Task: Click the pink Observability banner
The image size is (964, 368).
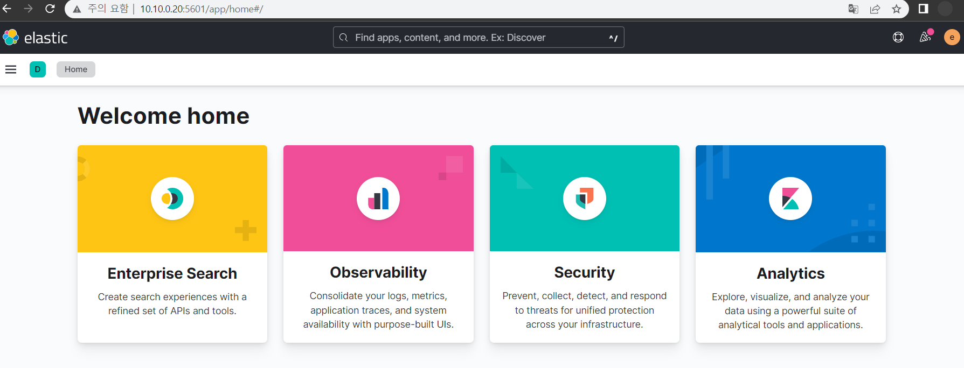Action: [378, 198]
